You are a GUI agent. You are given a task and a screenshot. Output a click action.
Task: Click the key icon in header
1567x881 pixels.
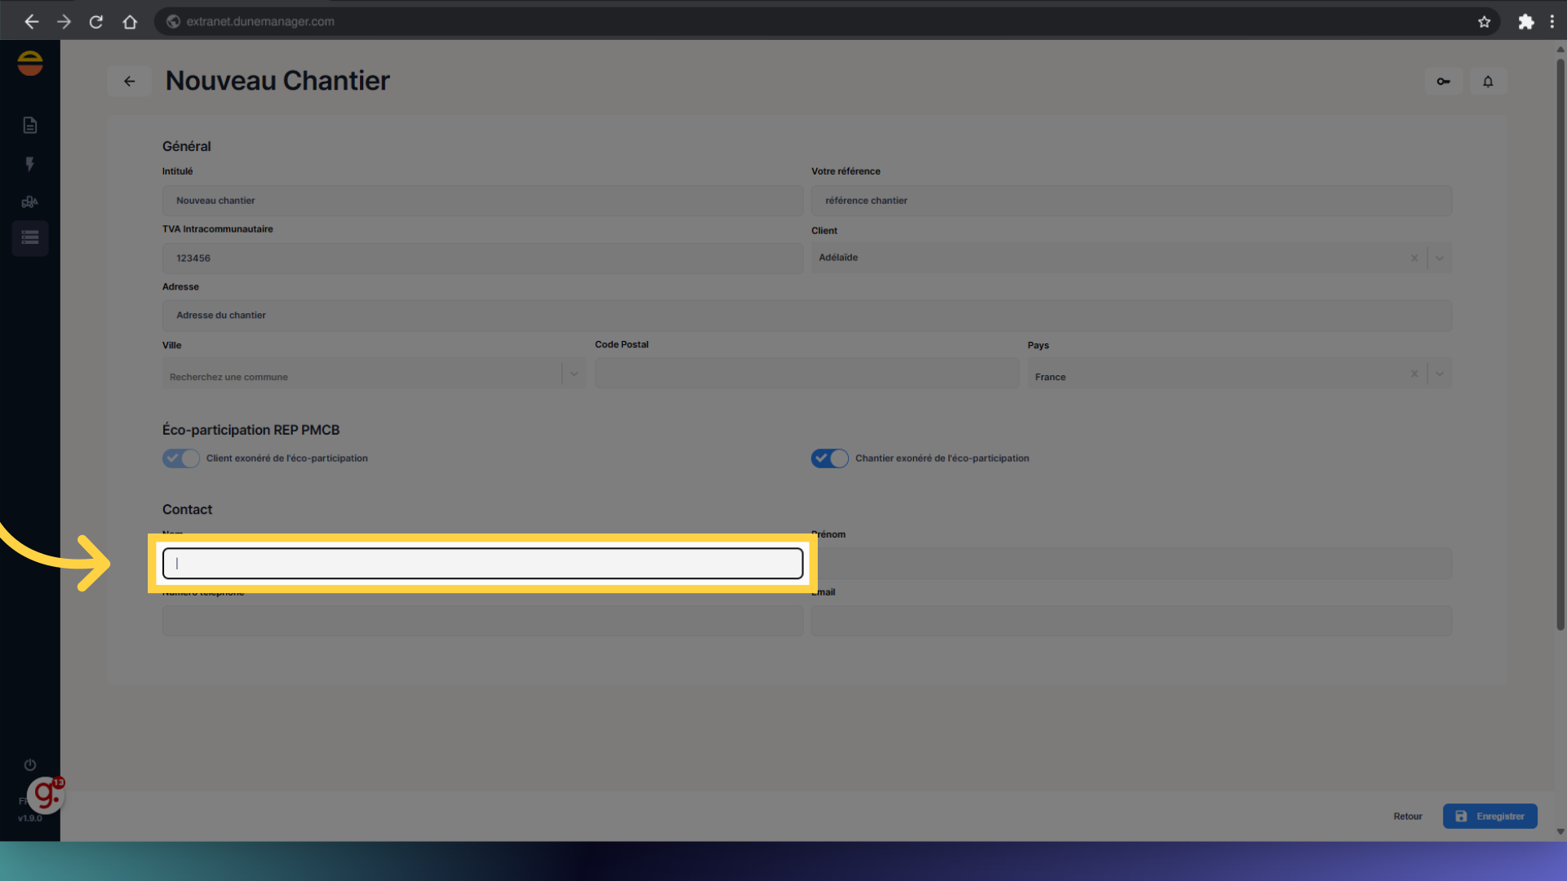tap(1443, 82)
